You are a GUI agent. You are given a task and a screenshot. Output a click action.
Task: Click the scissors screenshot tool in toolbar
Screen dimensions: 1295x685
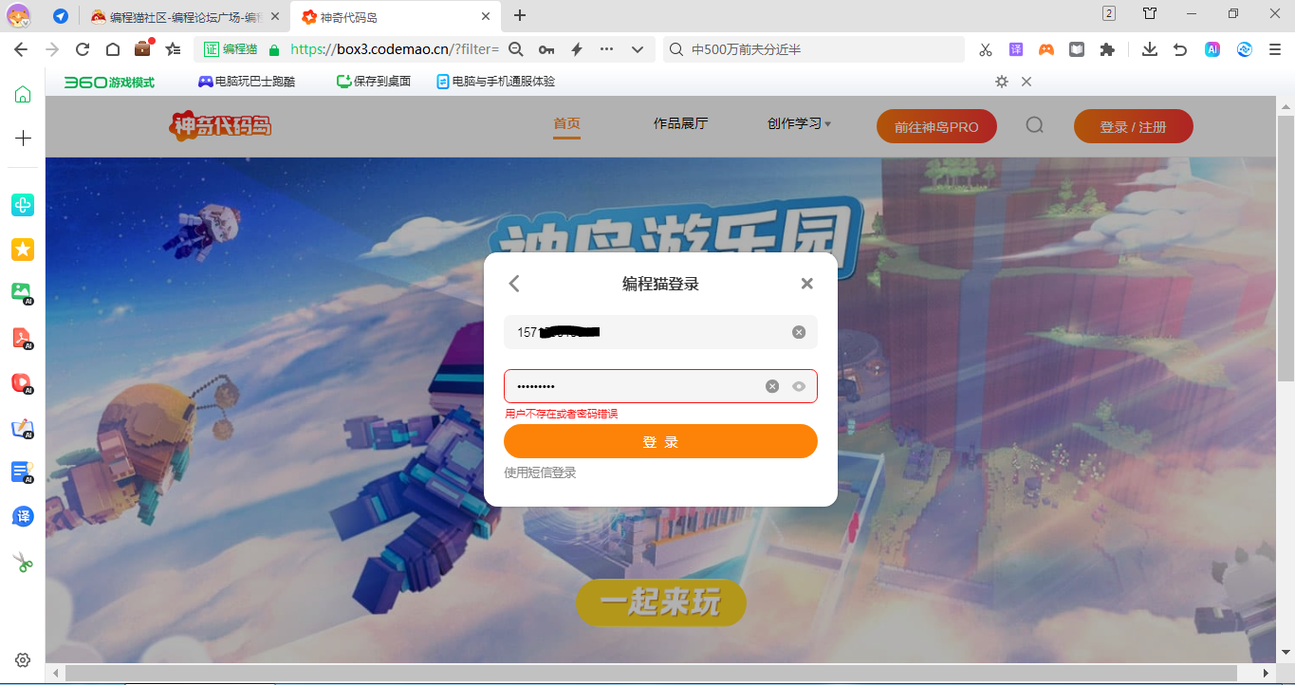(x=986, y=49)
